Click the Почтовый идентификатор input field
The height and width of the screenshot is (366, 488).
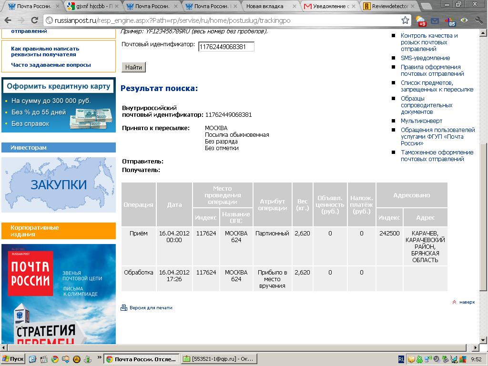[x=226, y=47]
